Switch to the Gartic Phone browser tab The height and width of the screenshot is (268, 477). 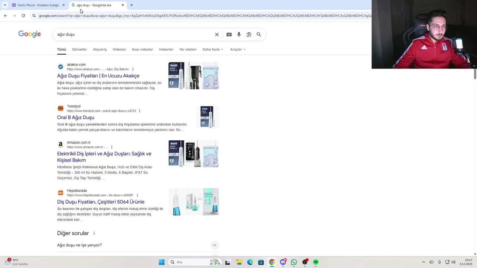pos(38,5)
